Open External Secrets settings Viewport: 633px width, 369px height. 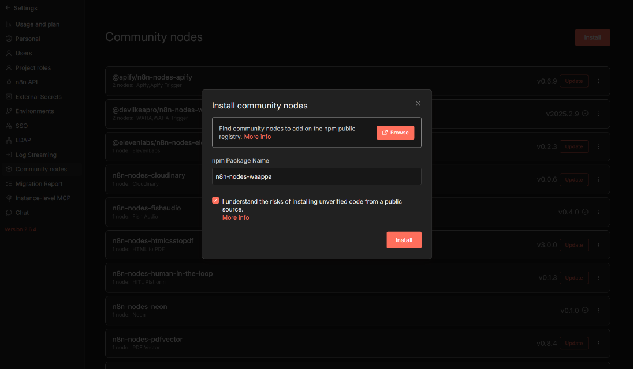coord(39,97)
